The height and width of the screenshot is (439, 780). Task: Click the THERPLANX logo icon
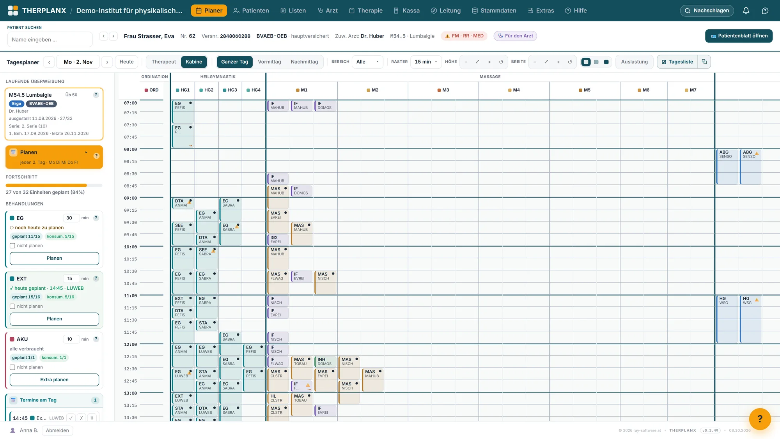(13, 11)
